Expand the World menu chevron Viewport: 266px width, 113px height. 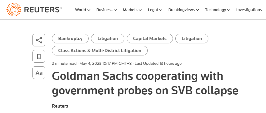pyautogui.click(x=89, y=10)
